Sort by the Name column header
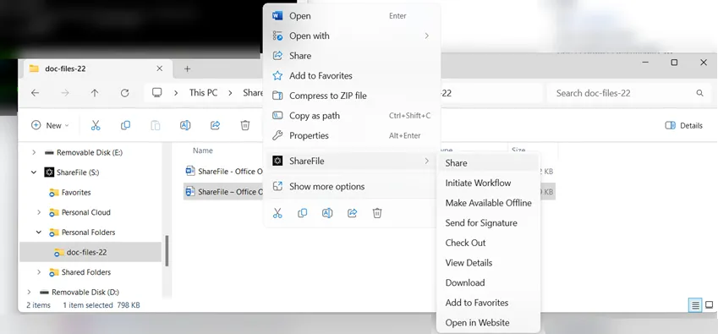This screenshot has height=334, width=718. click(x=203, y=151)
